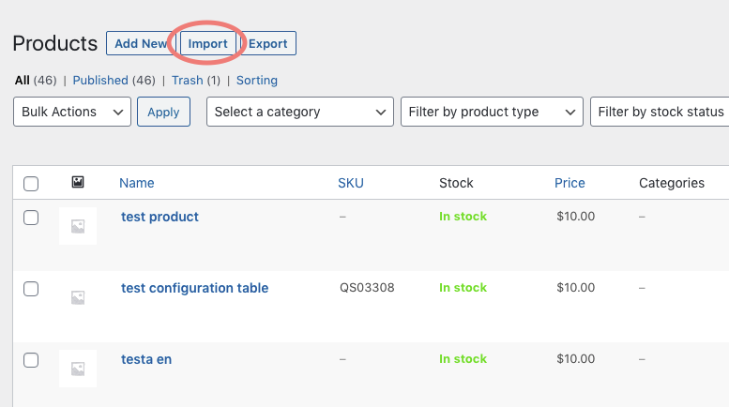The image size is (729, 407).
Task: Open the testa en placeholder thumbnail
Action: 78,369
